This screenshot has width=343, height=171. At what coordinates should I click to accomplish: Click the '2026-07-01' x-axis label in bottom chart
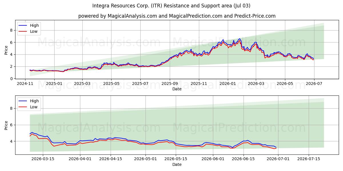tap(278, 159)
